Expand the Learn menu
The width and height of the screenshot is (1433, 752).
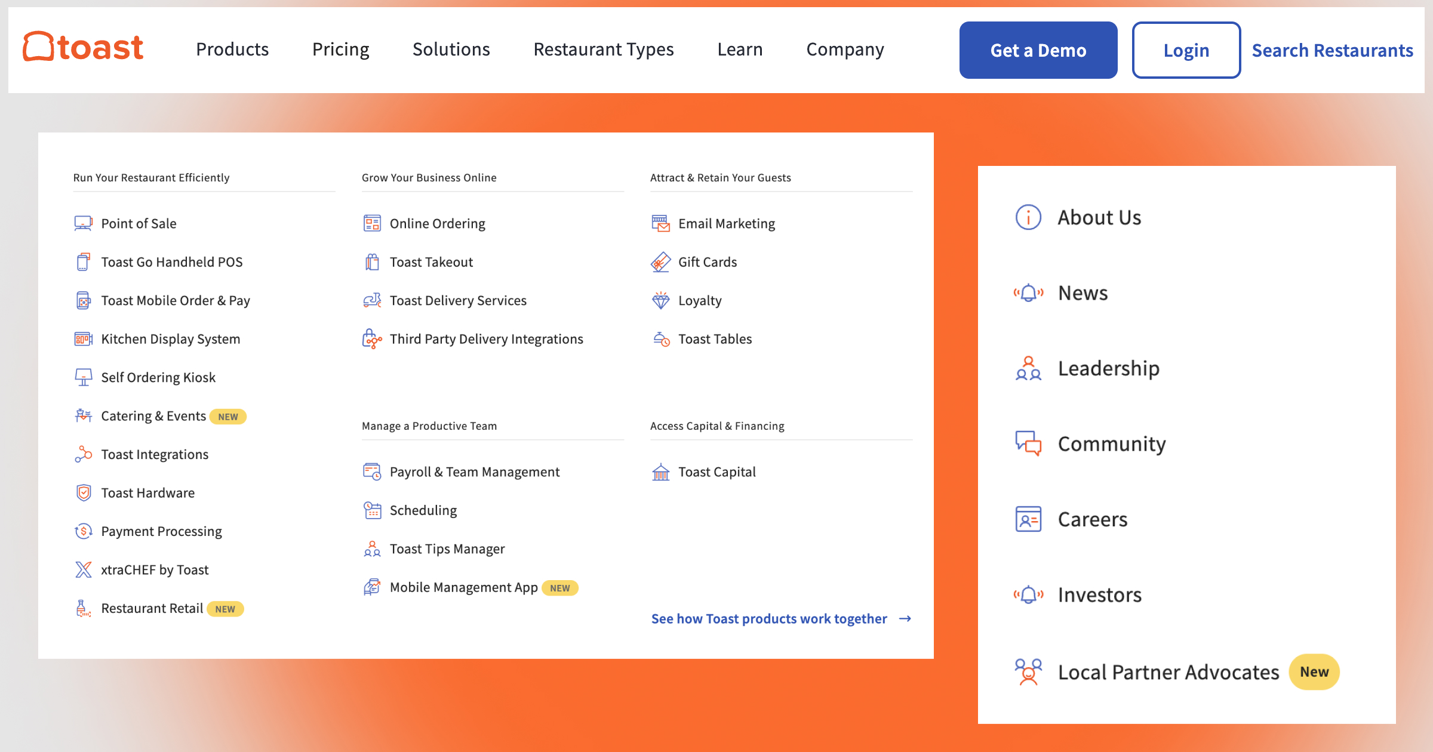point(740,50)
